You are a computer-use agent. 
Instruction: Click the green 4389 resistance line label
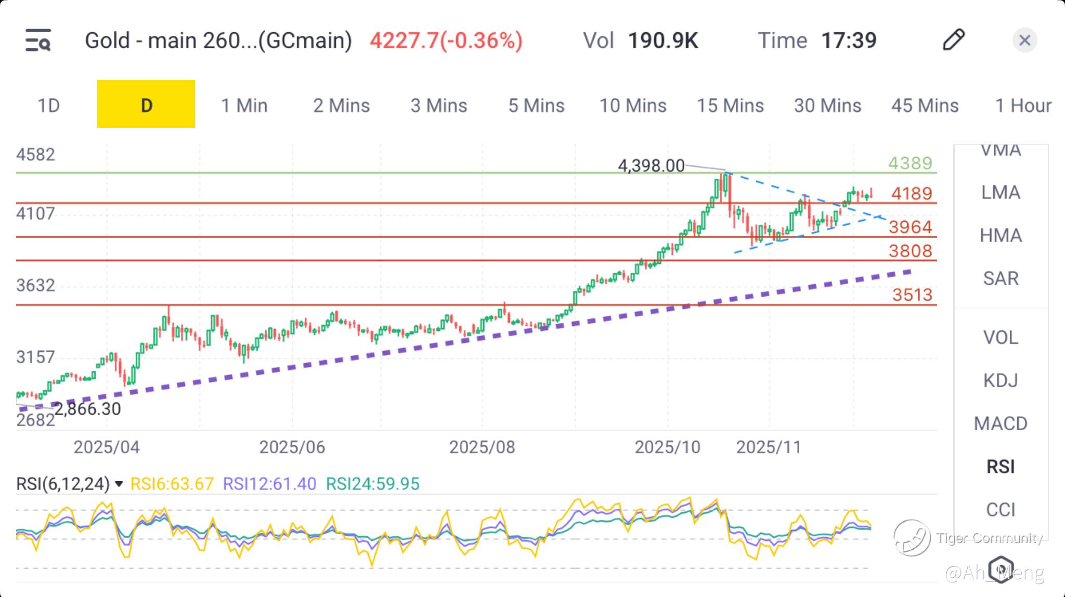910,163
